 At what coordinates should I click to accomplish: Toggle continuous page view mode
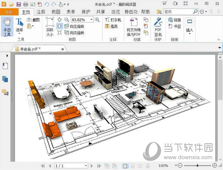[x=133, y=166]
